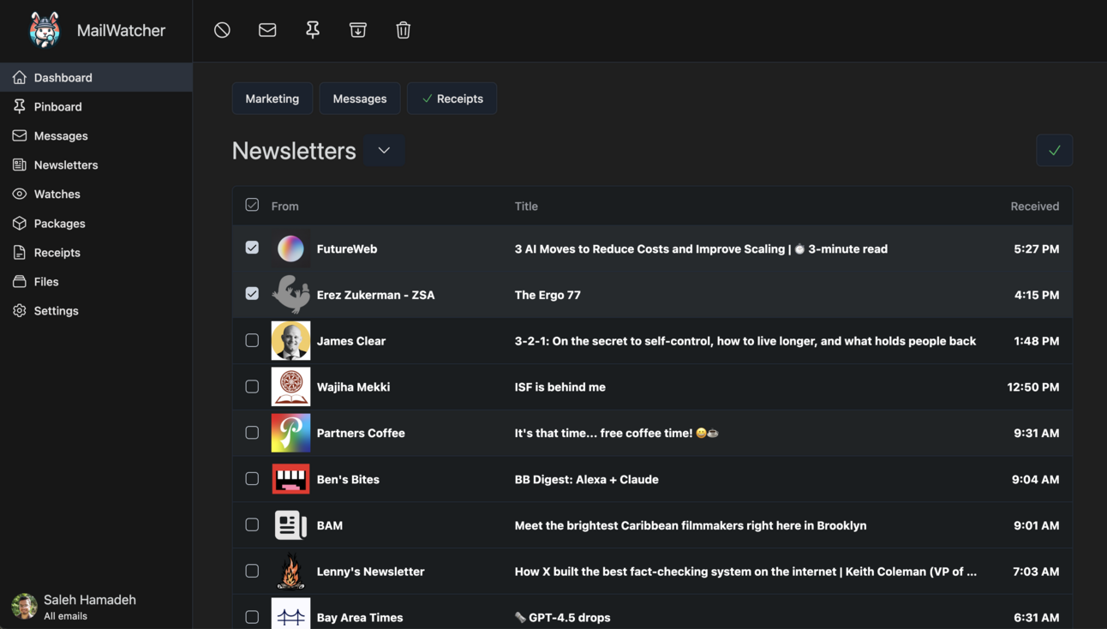The height and width of the screenshot is (629, 1107).
Task: Click the Settings gear icon in sidebar
Action: [20, 310]
